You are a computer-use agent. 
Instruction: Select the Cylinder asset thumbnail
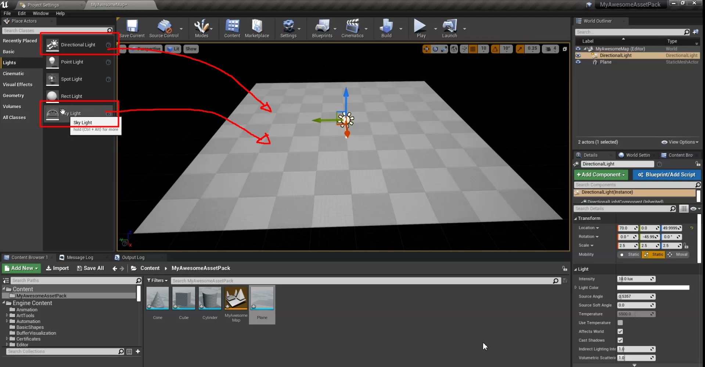(210, 298)
